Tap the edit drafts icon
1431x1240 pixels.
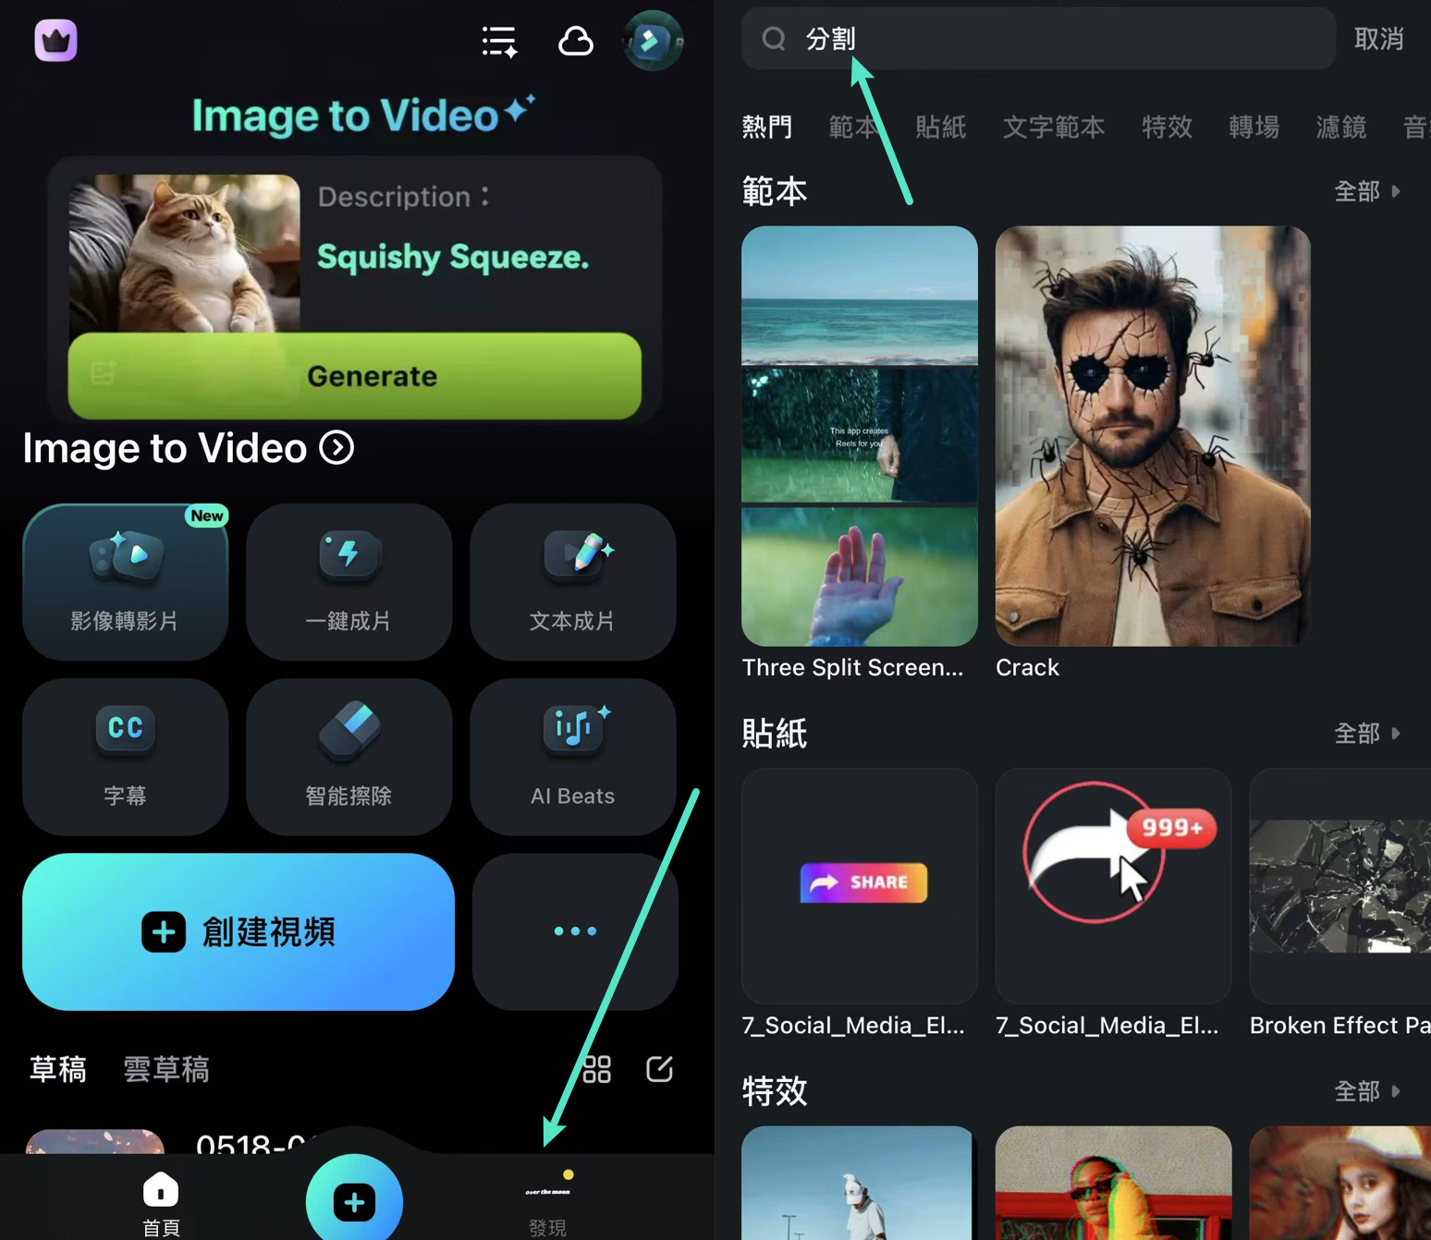(x=659, y=1069)
